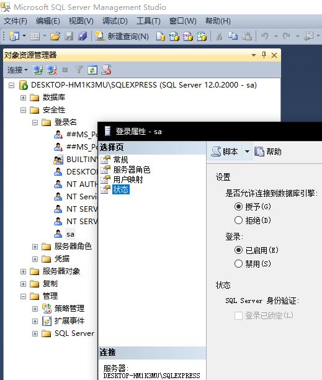Click the Script button in the dialog toolbar

click(x=225, y=152)
